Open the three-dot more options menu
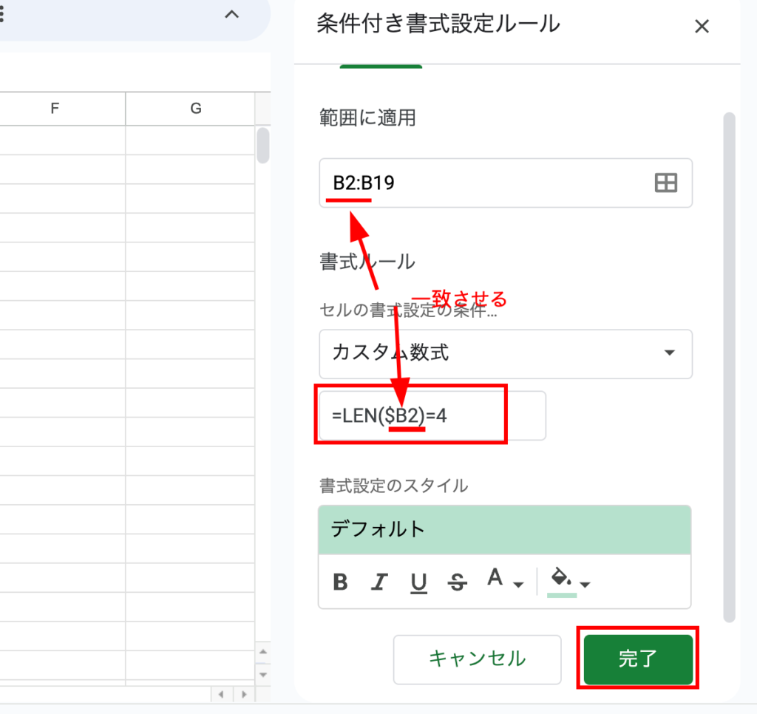 pyautogui.click(x=2, y=15)
